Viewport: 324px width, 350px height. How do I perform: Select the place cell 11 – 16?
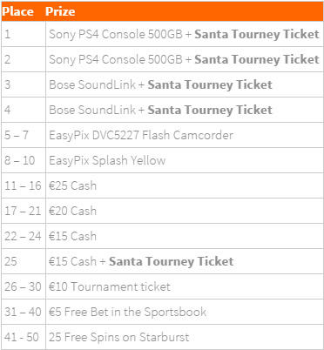click(23, 185)
